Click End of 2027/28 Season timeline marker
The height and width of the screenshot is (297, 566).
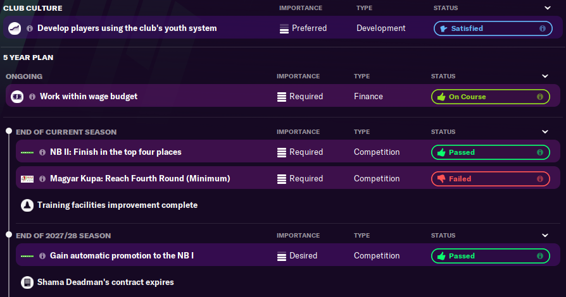tap(9, 235)
